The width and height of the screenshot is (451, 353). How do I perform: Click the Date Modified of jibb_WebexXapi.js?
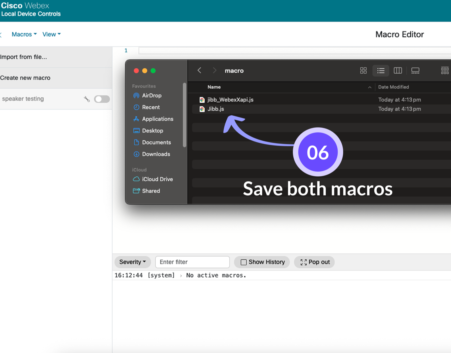[399, 100]
